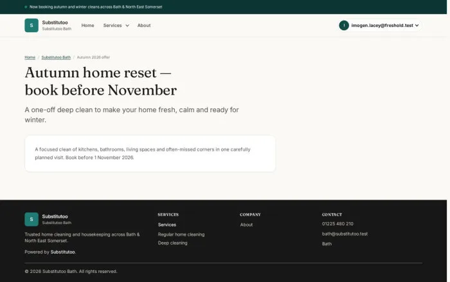450x282 pixels.
Task: Open the footer About link
Action: pyautogui.click(x=246, y=225)
